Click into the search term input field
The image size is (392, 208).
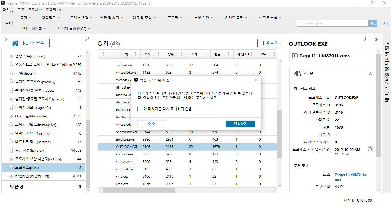point(333,23)
